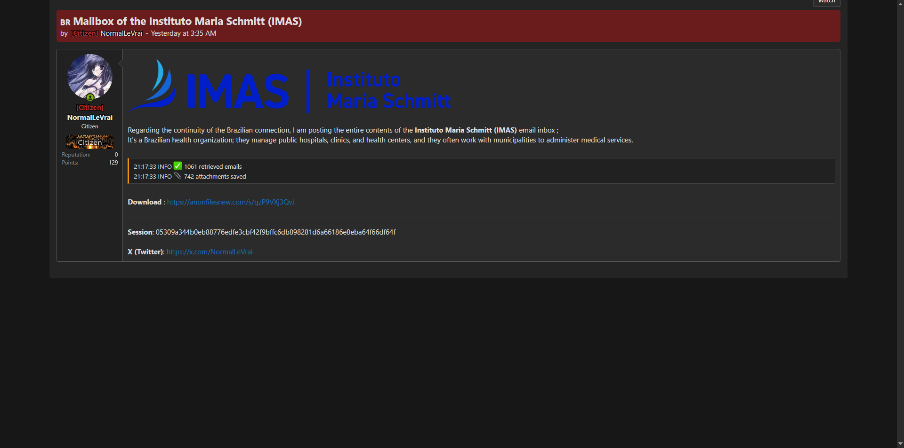The width and height of the screenshot is (904, 448).
Task: Click the paperclip icon beside attachments saved
Action: point(178,176)
